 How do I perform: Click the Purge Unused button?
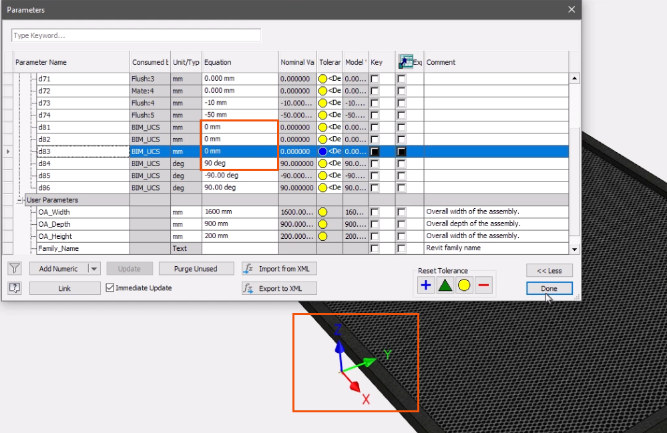point(196,269)
